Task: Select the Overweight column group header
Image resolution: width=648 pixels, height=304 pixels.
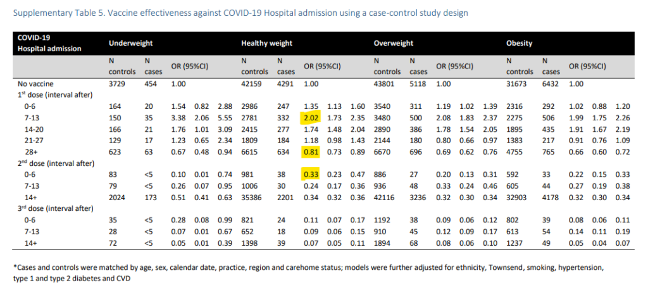Action: point(394,44)
